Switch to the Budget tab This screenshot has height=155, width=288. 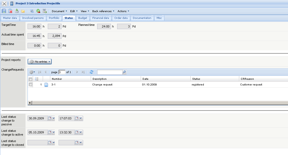83,18
